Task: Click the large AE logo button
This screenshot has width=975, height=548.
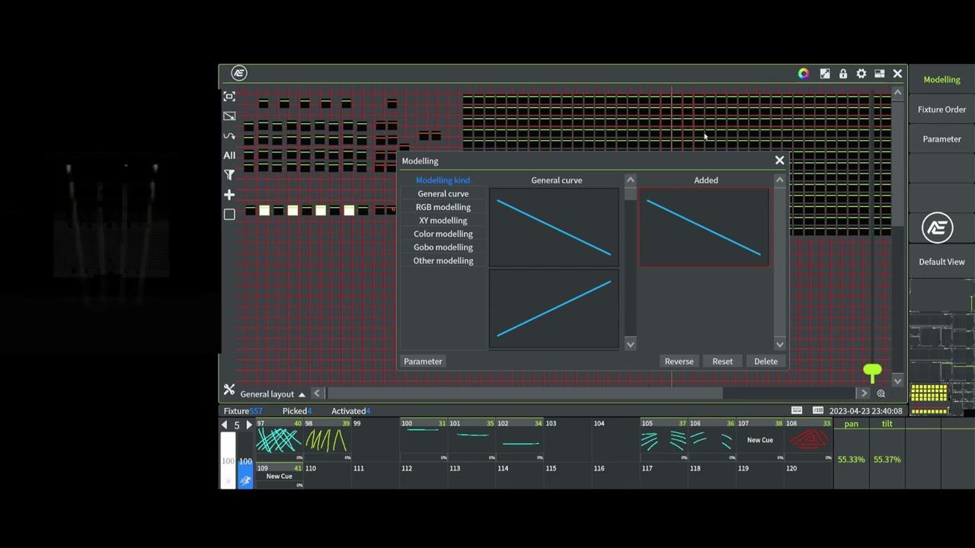Action: [x=938, y=228]
